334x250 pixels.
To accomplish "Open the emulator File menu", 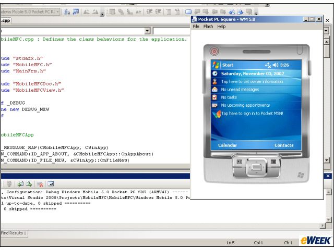I will coord(196,27).
